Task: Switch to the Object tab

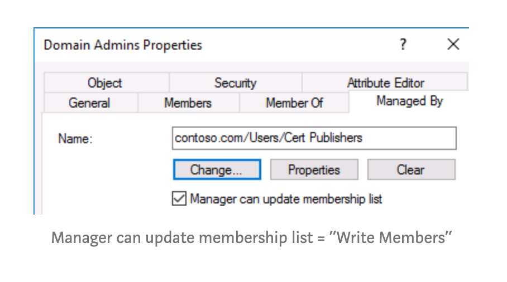Action: click(x=104, y=83)
